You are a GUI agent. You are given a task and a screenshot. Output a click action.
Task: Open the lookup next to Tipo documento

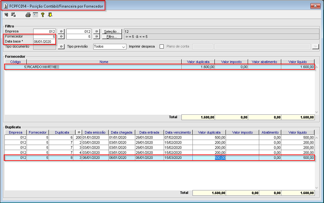point(61,47)
